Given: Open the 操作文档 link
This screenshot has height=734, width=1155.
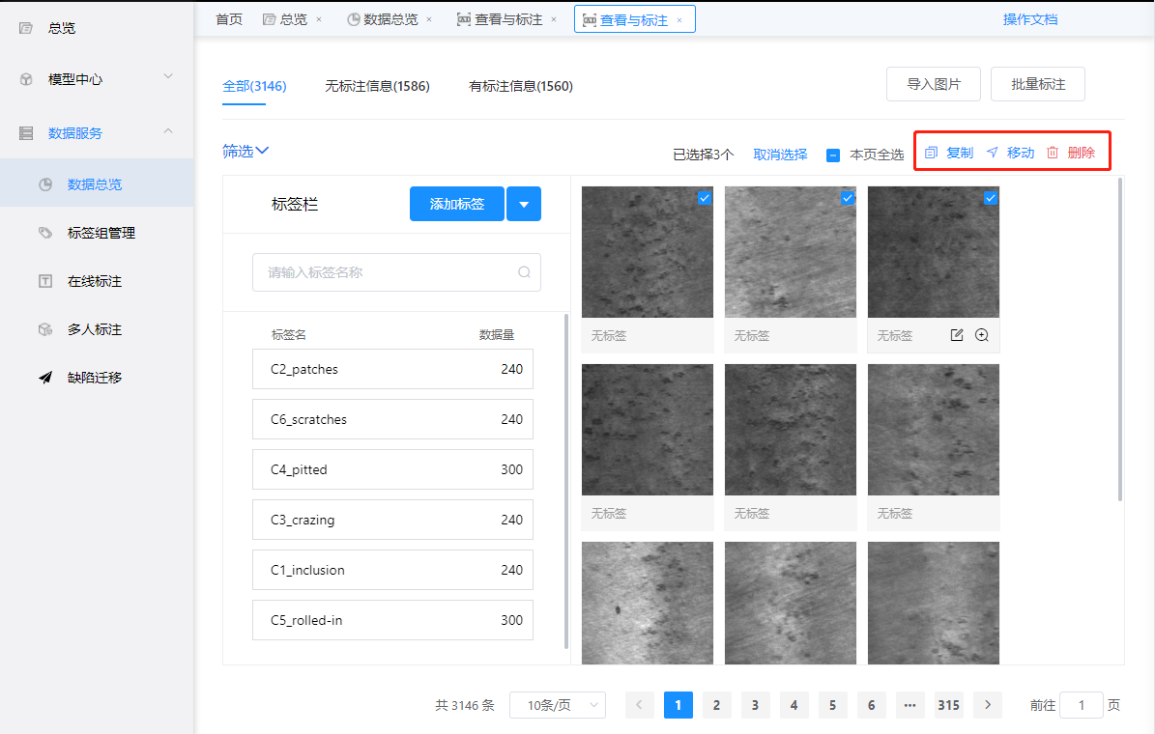Looking at the screenshot, I should (1029, 20).
